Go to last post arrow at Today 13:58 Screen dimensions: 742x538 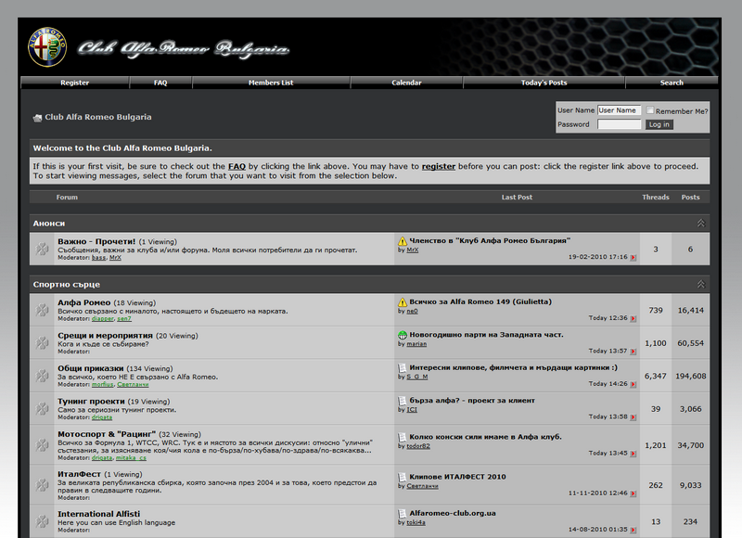[633, 417]
